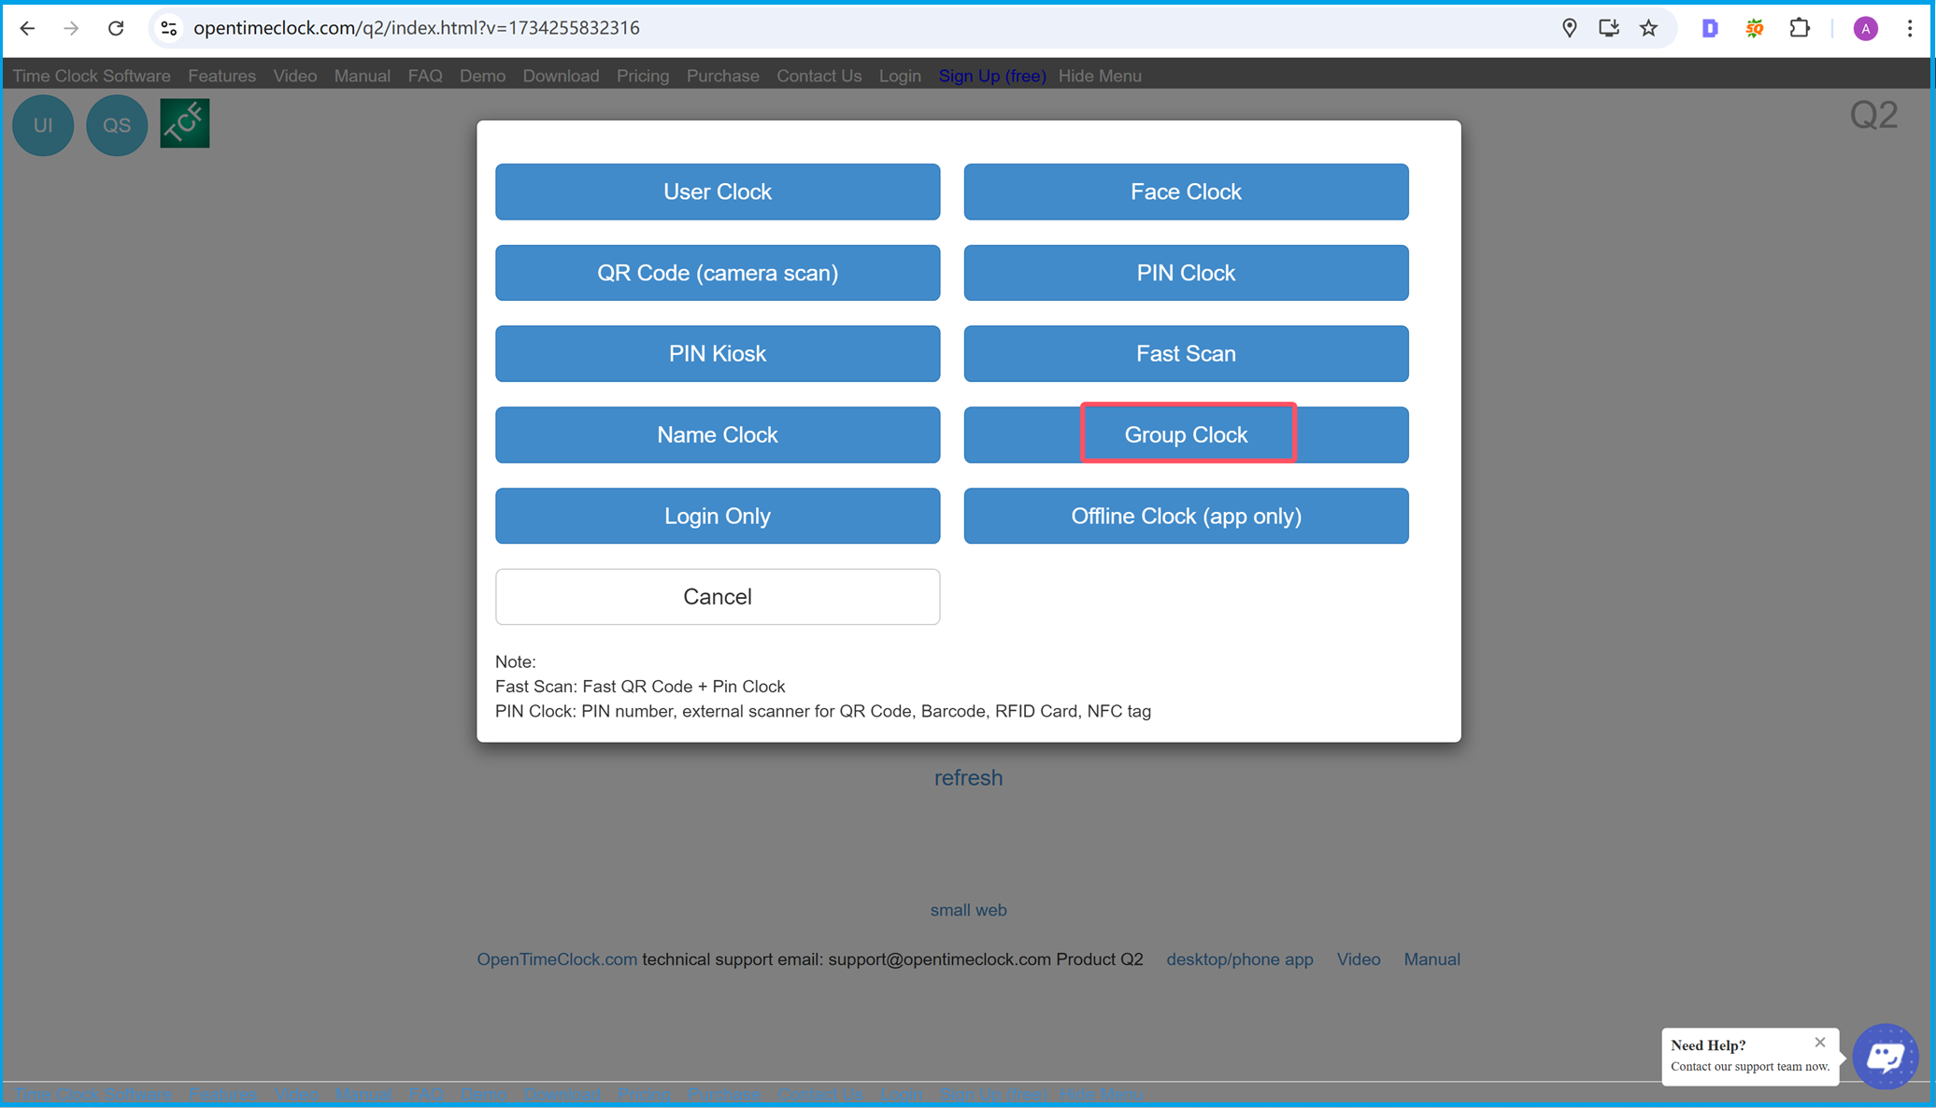
Task: Select the Login Only clock type
Action: pos(717,515)
